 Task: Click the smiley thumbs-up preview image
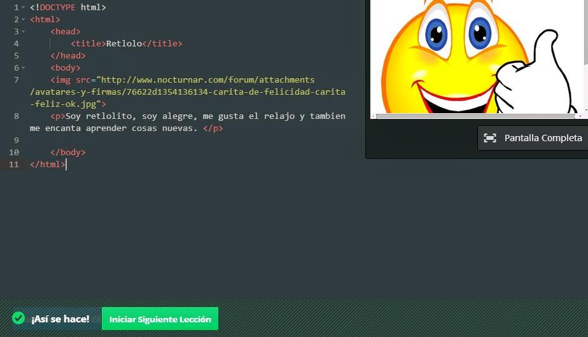tap(477, 56)
